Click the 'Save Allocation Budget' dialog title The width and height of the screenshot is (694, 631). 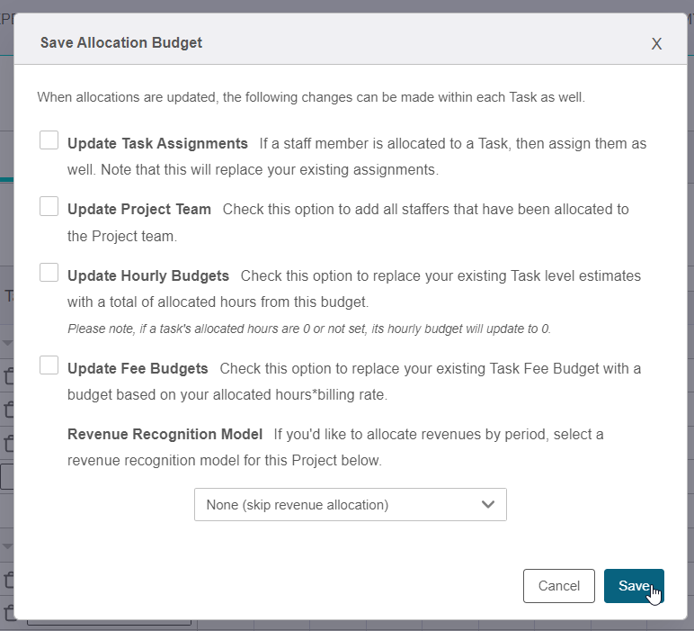pos(121,42)
